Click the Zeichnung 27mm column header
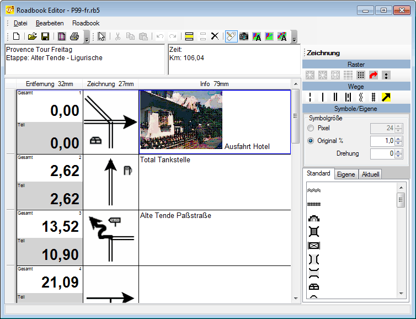Image resolution: width=416 pixels, height=319 pixels. tap(110, 84)
